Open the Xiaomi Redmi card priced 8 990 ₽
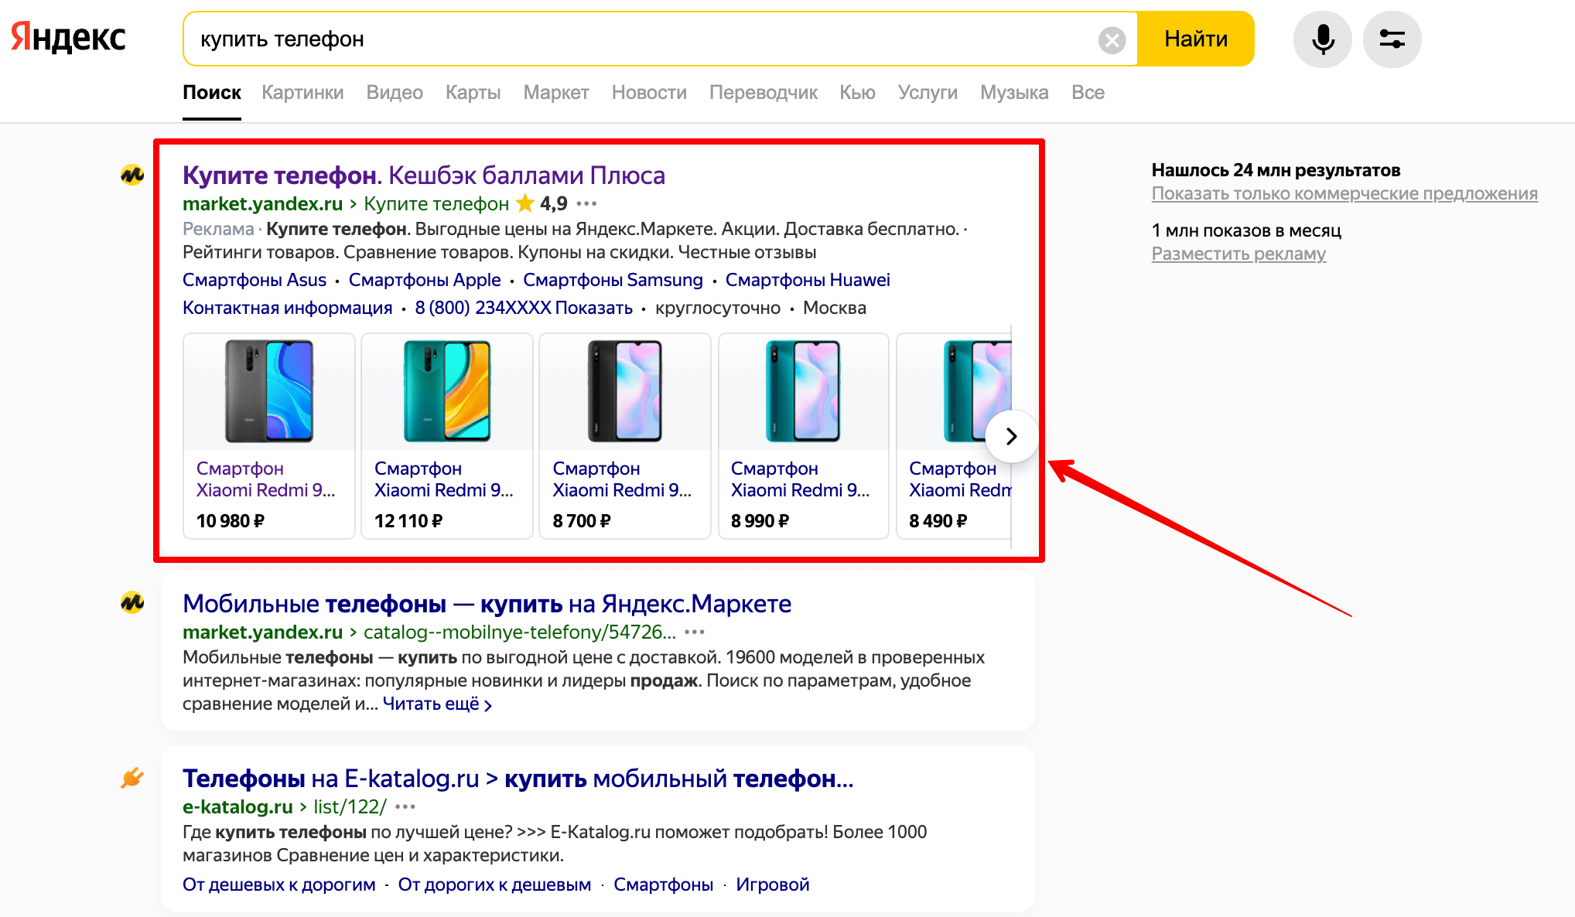 803,436
